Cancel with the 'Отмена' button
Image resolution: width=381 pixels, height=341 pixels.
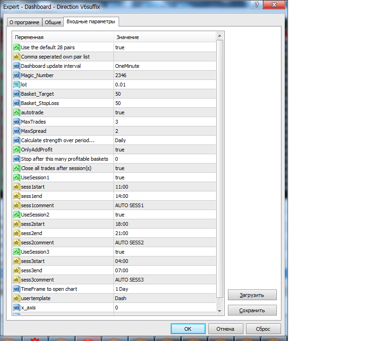pyautogui.click(x=226, y=328)
